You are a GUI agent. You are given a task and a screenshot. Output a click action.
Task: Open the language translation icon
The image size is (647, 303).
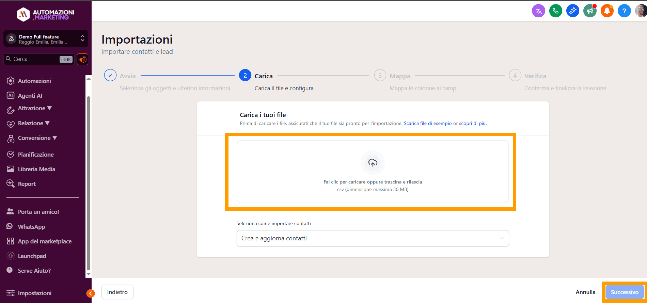coord(538,11)
